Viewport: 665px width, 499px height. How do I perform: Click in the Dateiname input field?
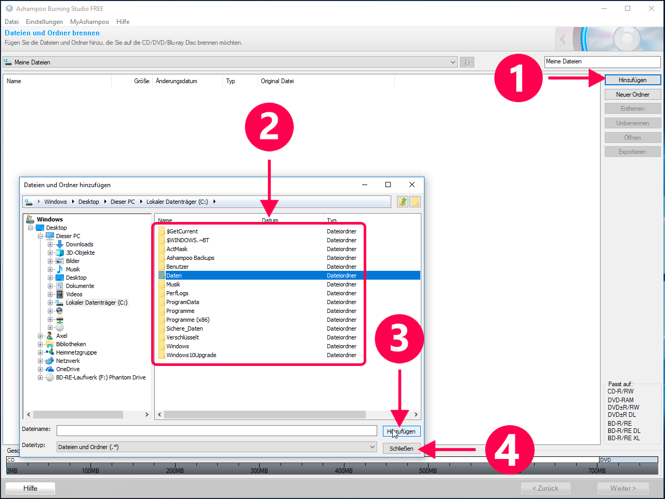click(217, 430)
